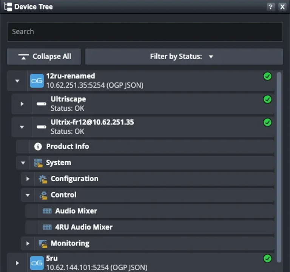
Task: Select the Configuration label
Action: (74, 179)
